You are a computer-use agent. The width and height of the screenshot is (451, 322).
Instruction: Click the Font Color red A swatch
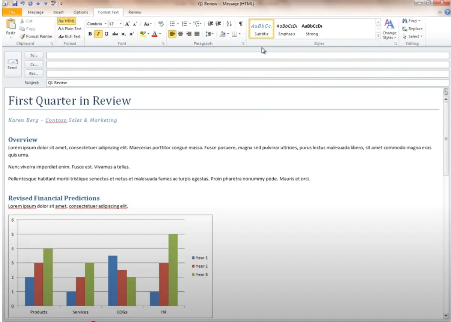coord(154,34)
